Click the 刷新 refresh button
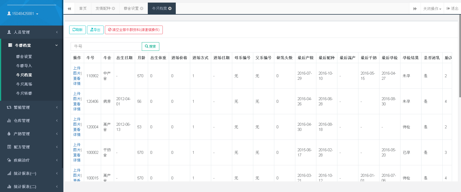Viewport: 461px width, 192px height. [78, 30]
